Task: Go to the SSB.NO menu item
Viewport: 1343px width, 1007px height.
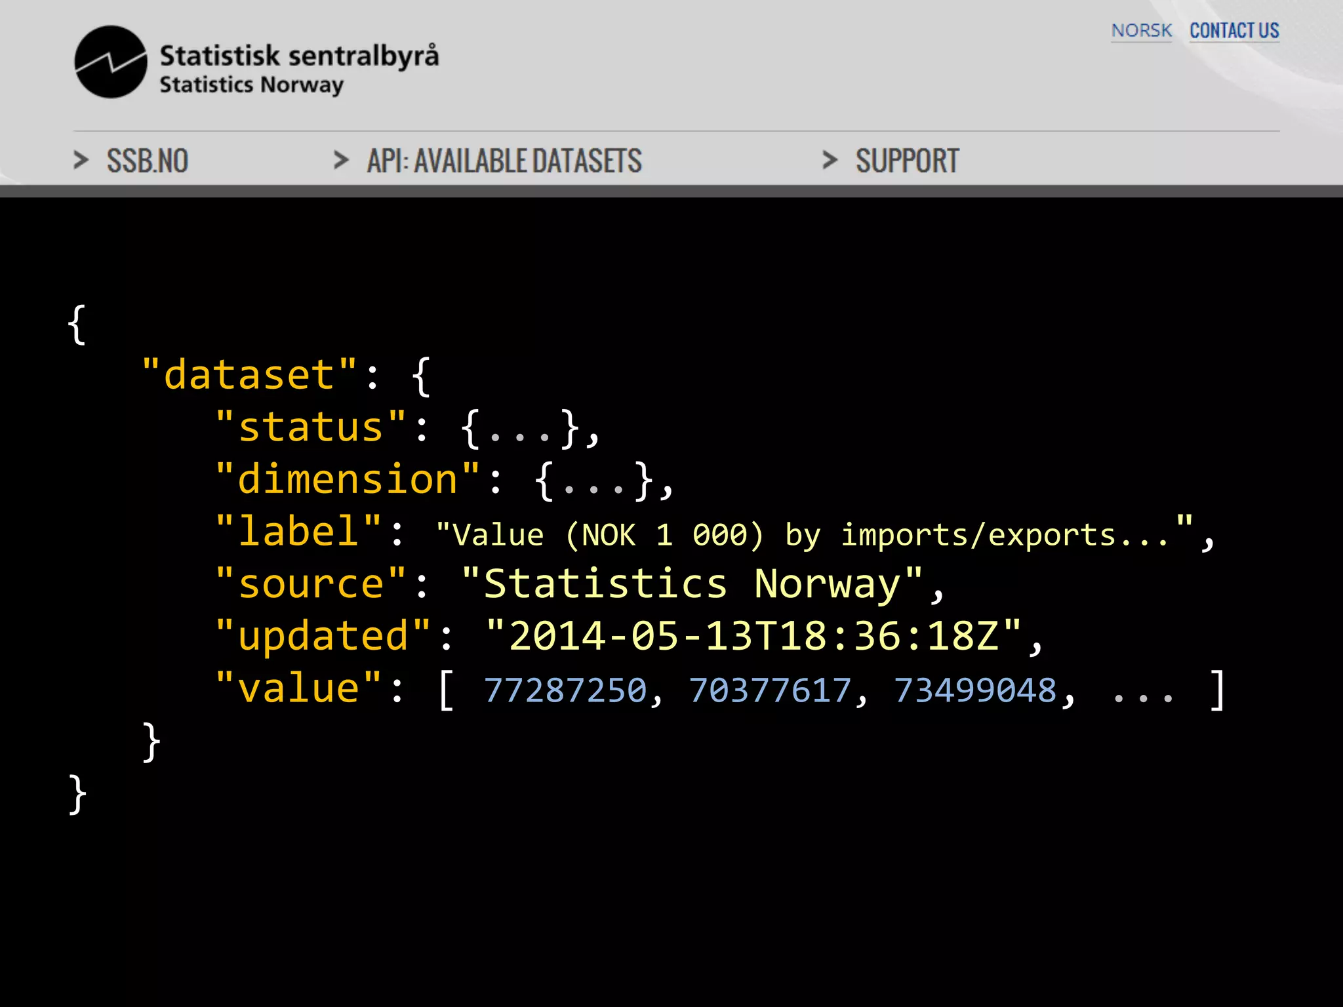Action: coord(148,161)
